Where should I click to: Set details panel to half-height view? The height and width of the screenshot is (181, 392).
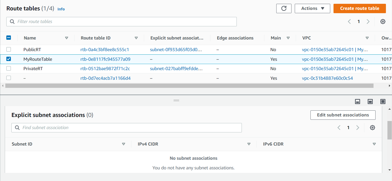tap(370, 102)
